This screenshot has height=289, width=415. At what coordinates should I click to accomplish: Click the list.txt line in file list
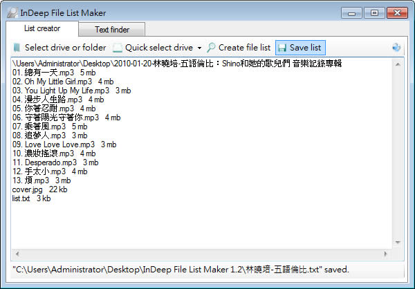pos(22,198)
